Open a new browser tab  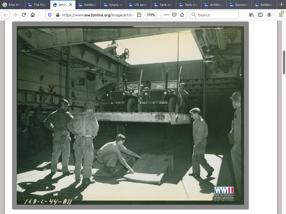click(x=281, y=5)
